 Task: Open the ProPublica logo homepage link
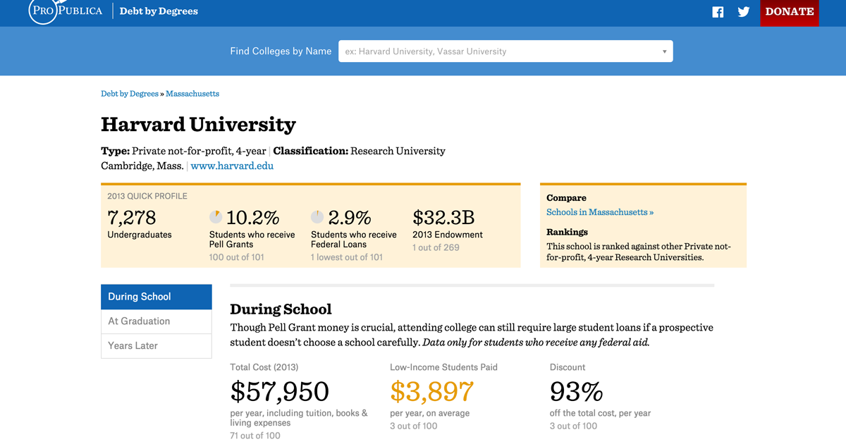[66, 11]
